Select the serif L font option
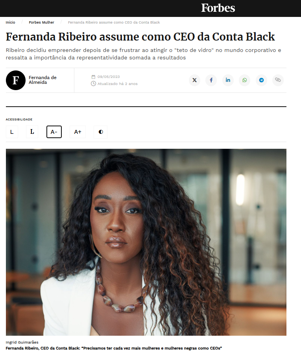301x355 pixels. (32, 132)
